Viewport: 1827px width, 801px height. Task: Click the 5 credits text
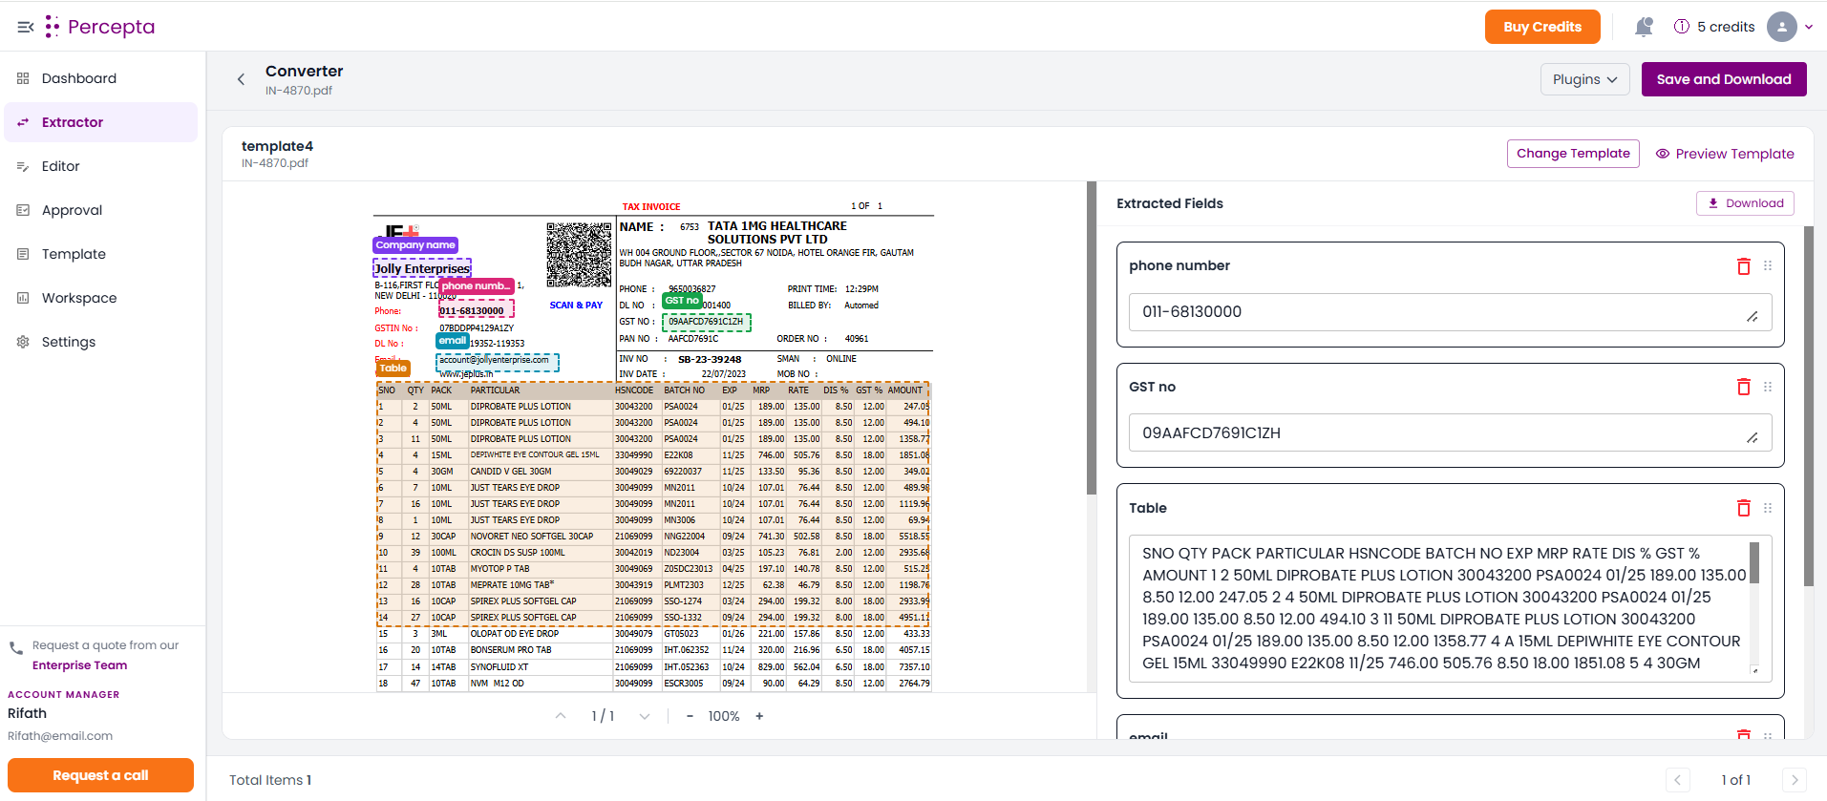1726,27
